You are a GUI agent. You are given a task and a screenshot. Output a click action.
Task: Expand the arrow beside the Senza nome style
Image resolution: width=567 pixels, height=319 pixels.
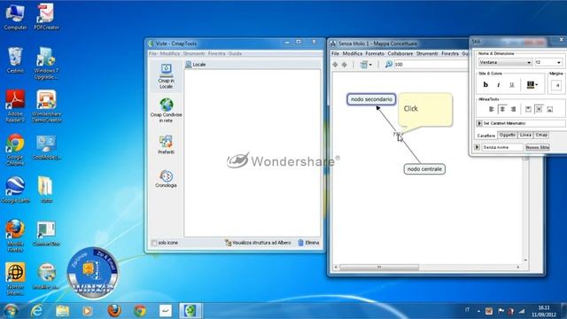[x=477, y=147]
